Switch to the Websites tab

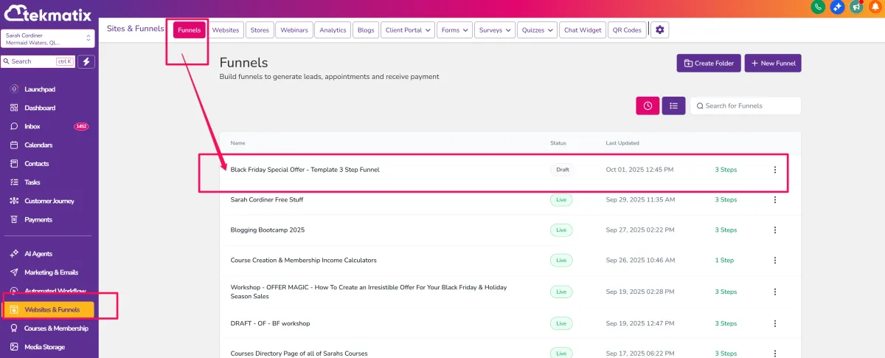click(226, 30)
